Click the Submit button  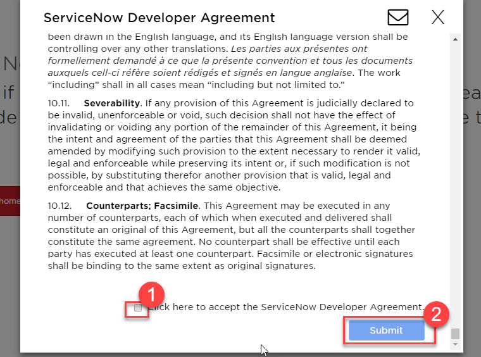coord(387,330)
